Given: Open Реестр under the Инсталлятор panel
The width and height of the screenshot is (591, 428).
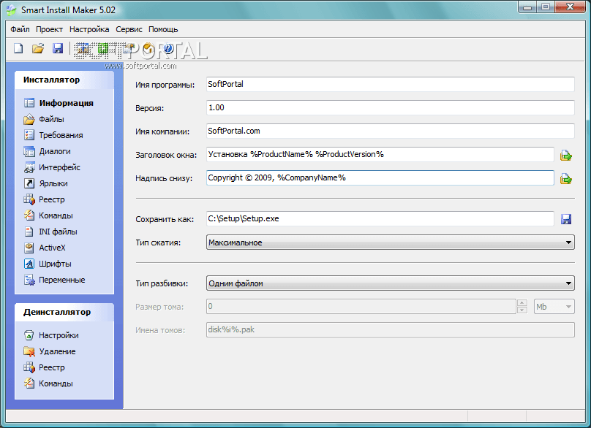Looking at the screenshot, I should click(x=44, y=199).
